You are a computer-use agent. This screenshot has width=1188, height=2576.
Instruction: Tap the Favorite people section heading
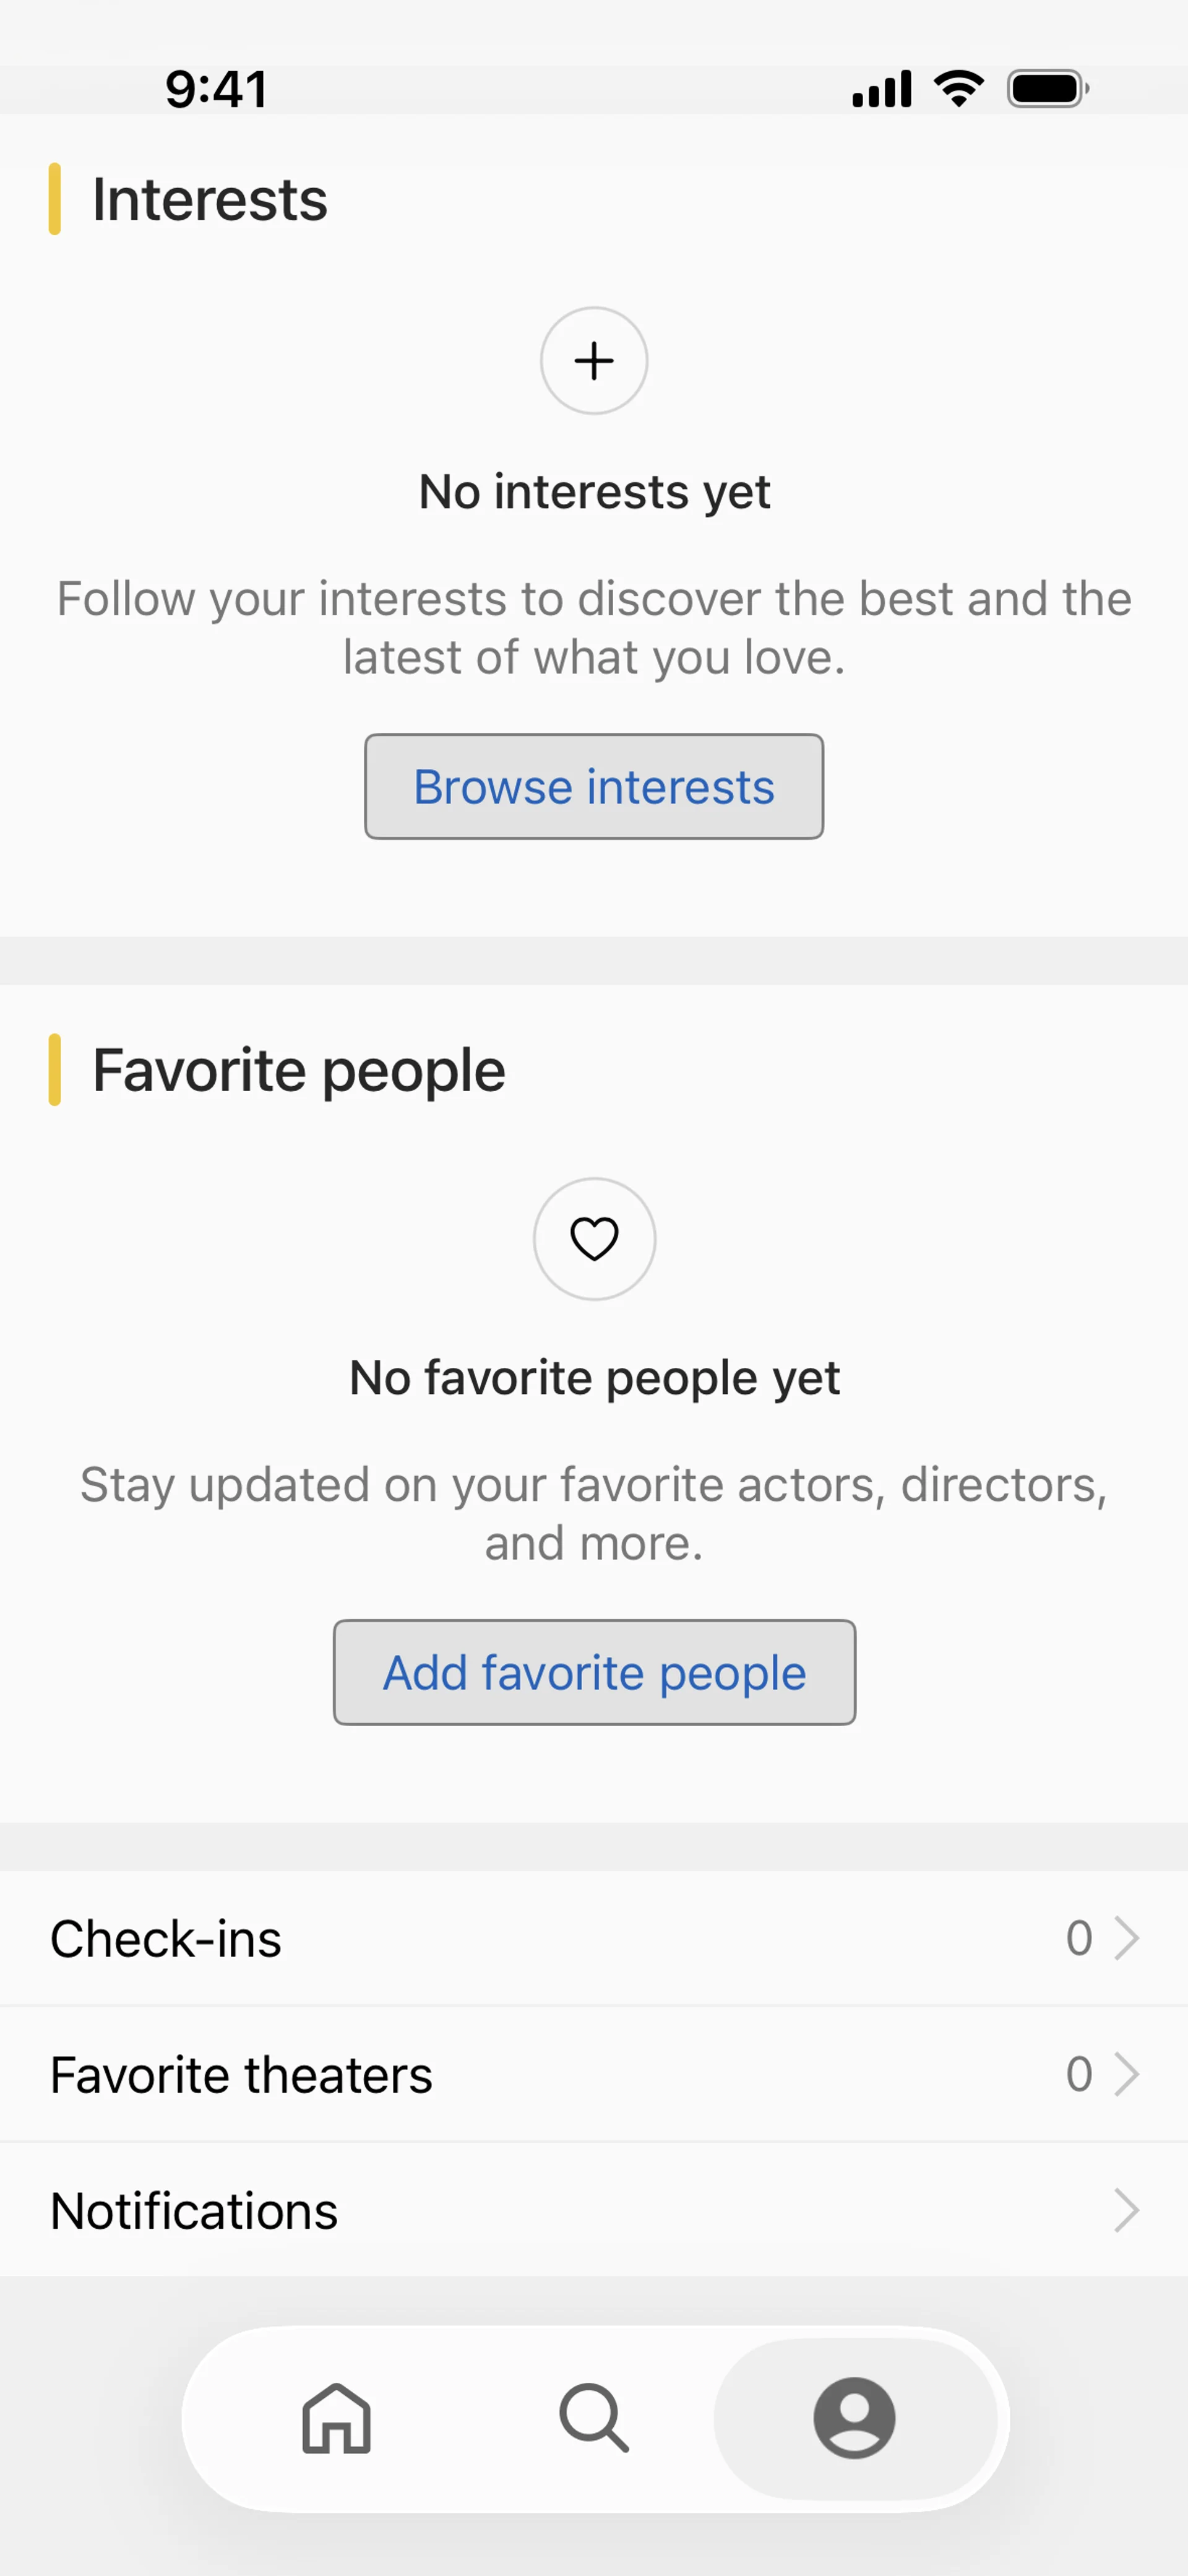298,1070
